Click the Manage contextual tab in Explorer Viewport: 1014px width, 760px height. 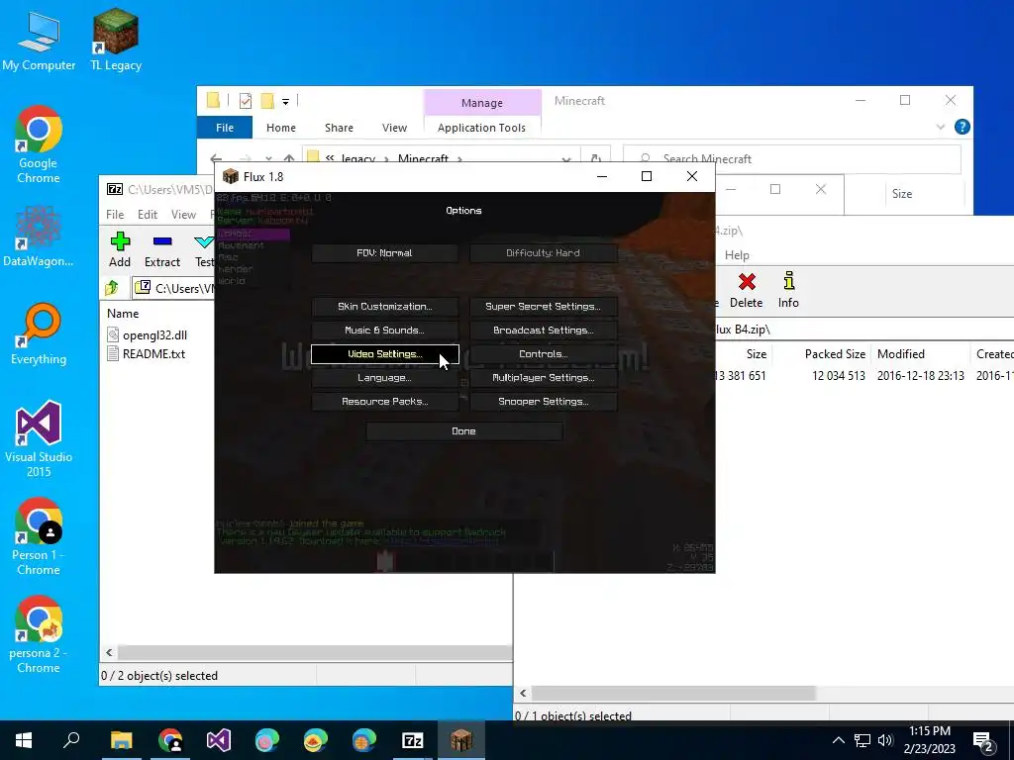pos(482,103)
